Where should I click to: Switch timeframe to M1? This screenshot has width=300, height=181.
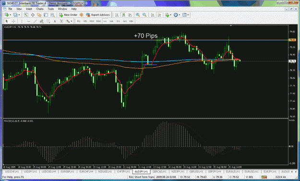(79, 21)
